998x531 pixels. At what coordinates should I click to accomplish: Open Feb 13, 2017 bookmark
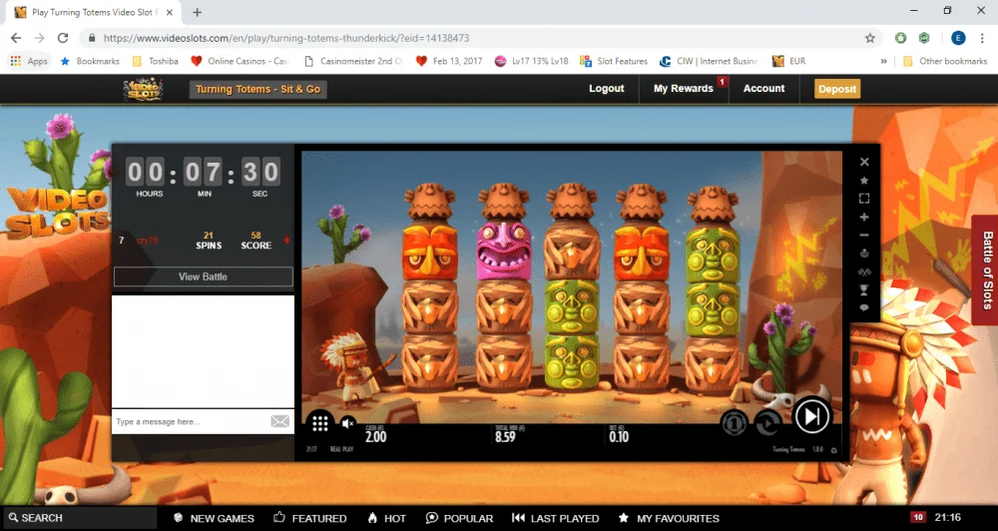(449, 61)
